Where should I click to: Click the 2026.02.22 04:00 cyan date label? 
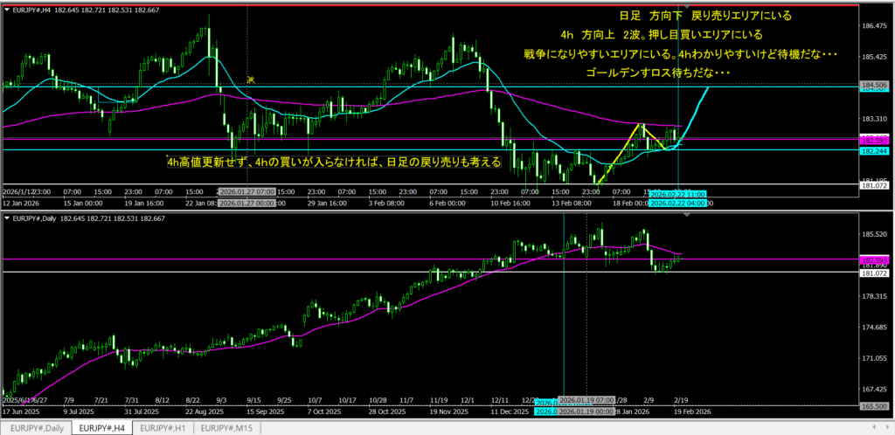tap(682, 203)
